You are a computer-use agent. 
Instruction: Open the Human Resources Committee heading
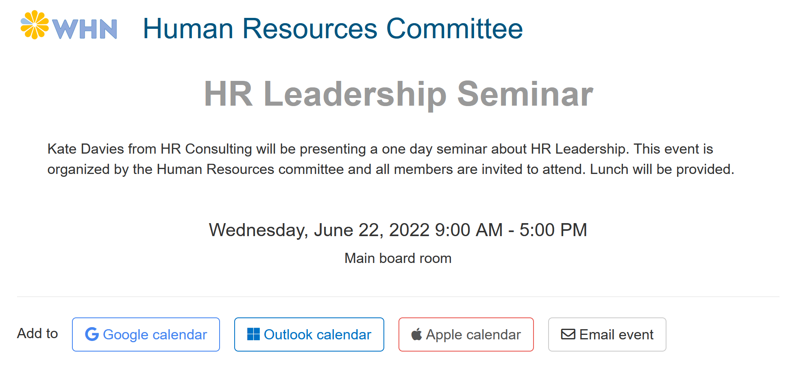[x=333, y=29]
